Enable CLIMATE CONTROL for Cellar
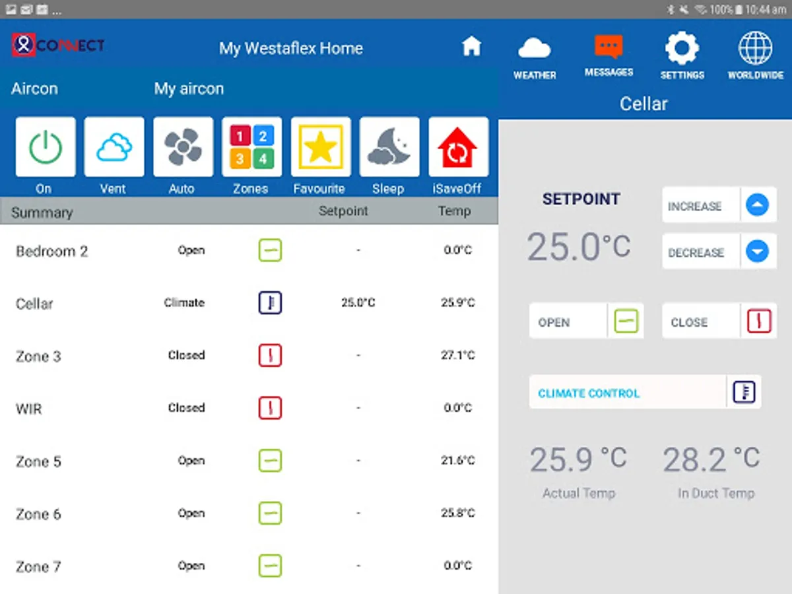Screen dimensions: 792x594 [645, 392]
